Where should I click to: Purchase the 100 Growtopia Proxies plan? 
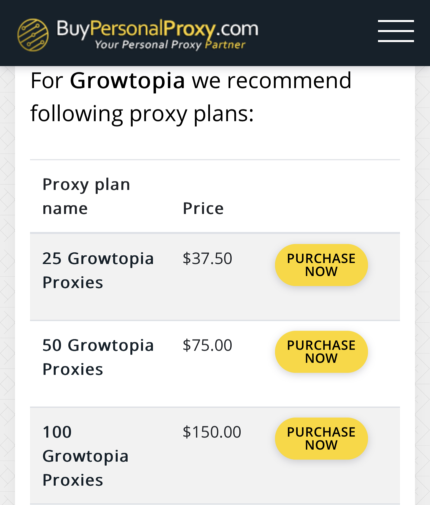[321, 439]
